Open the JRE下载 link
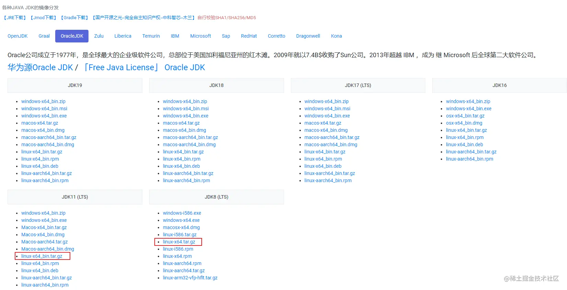This screenshot has width=567, height=290. [15, 17]
